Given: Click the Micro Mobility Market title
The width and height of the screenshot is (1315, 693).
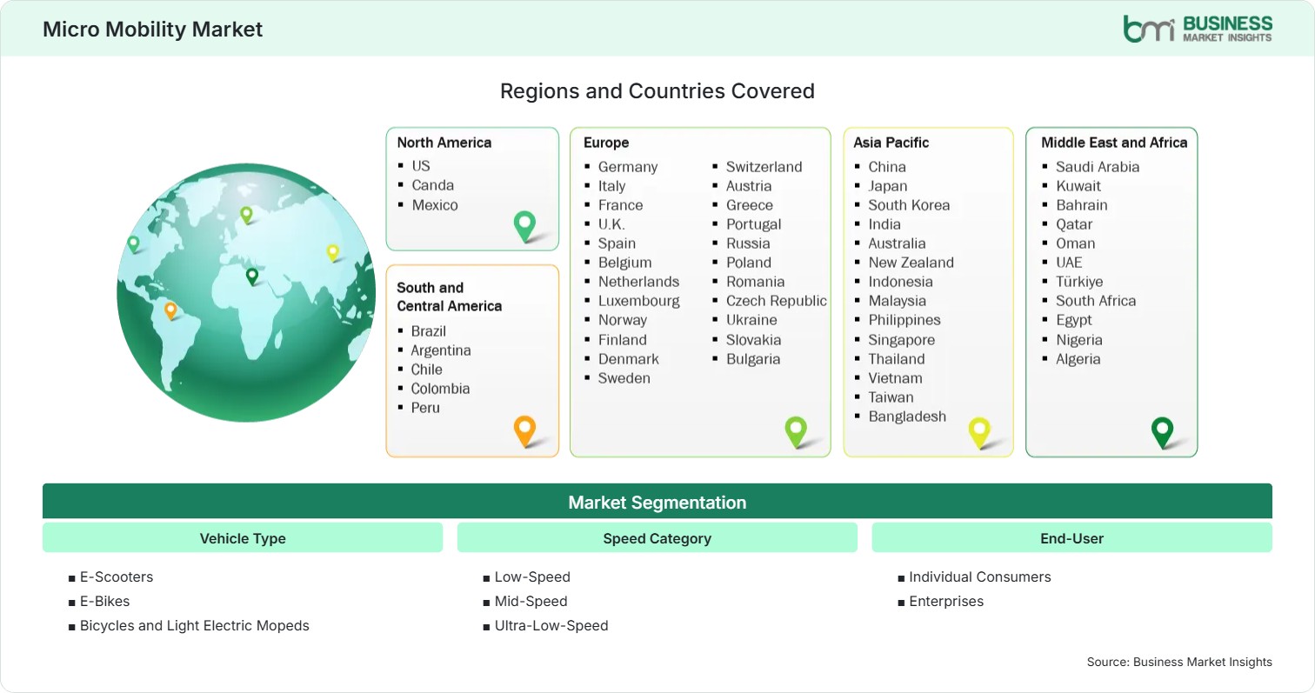Looking at the screenshot, I should coord(153,29).
